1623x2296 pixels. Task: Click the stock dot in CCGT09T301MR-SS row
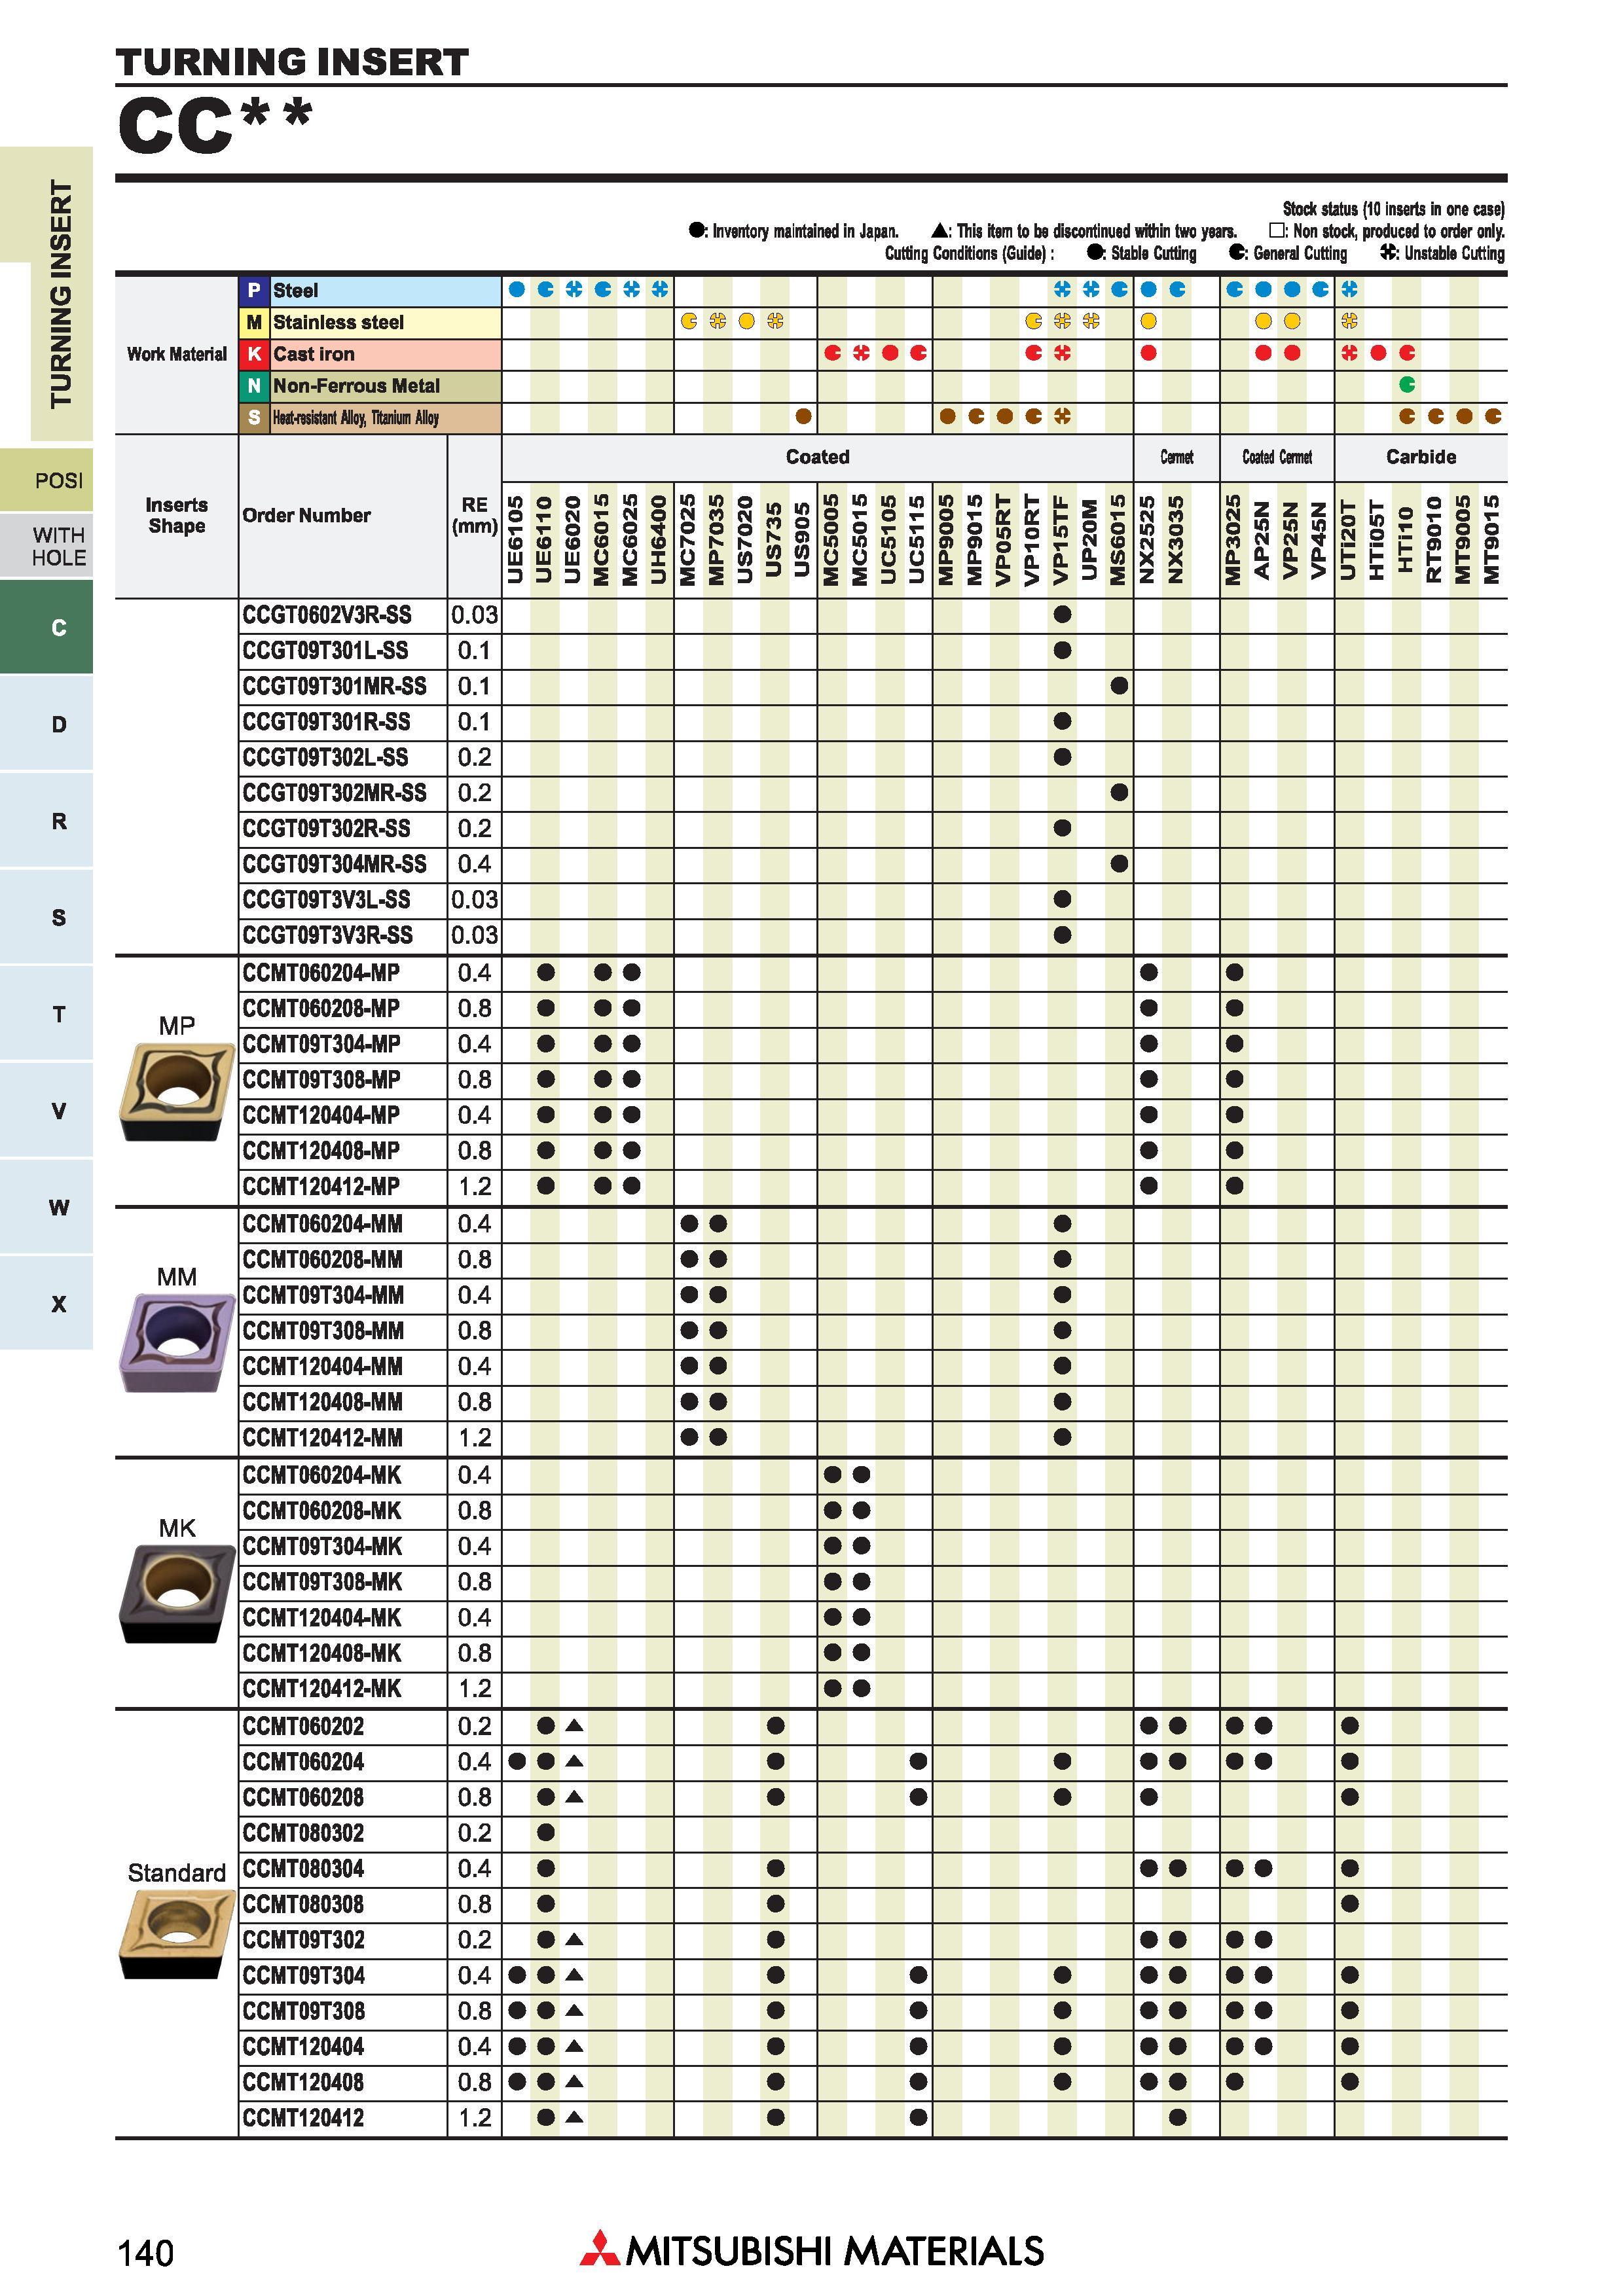coord(1119,686)
